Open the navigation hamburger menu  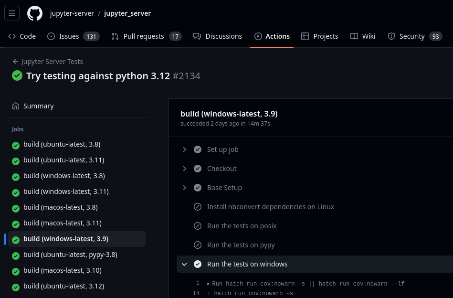12,13
